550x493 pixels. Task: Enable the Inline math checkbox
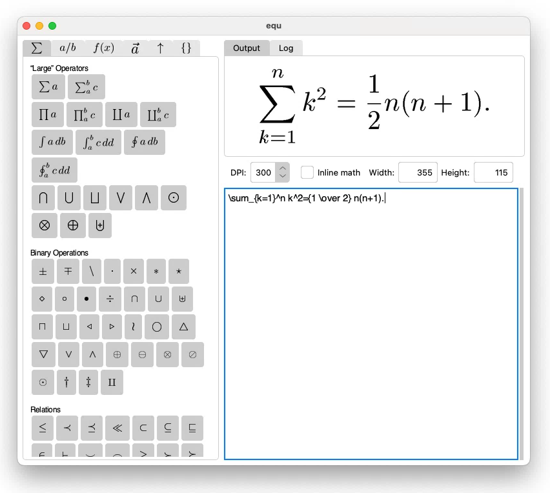[307, 172]
